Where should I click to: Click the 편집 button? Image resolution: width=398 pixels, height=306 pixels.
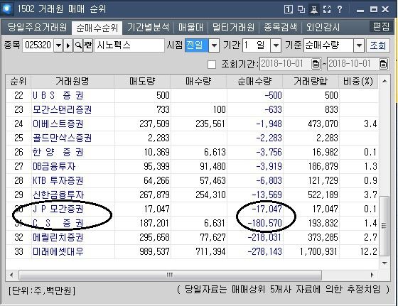point(381,26)
